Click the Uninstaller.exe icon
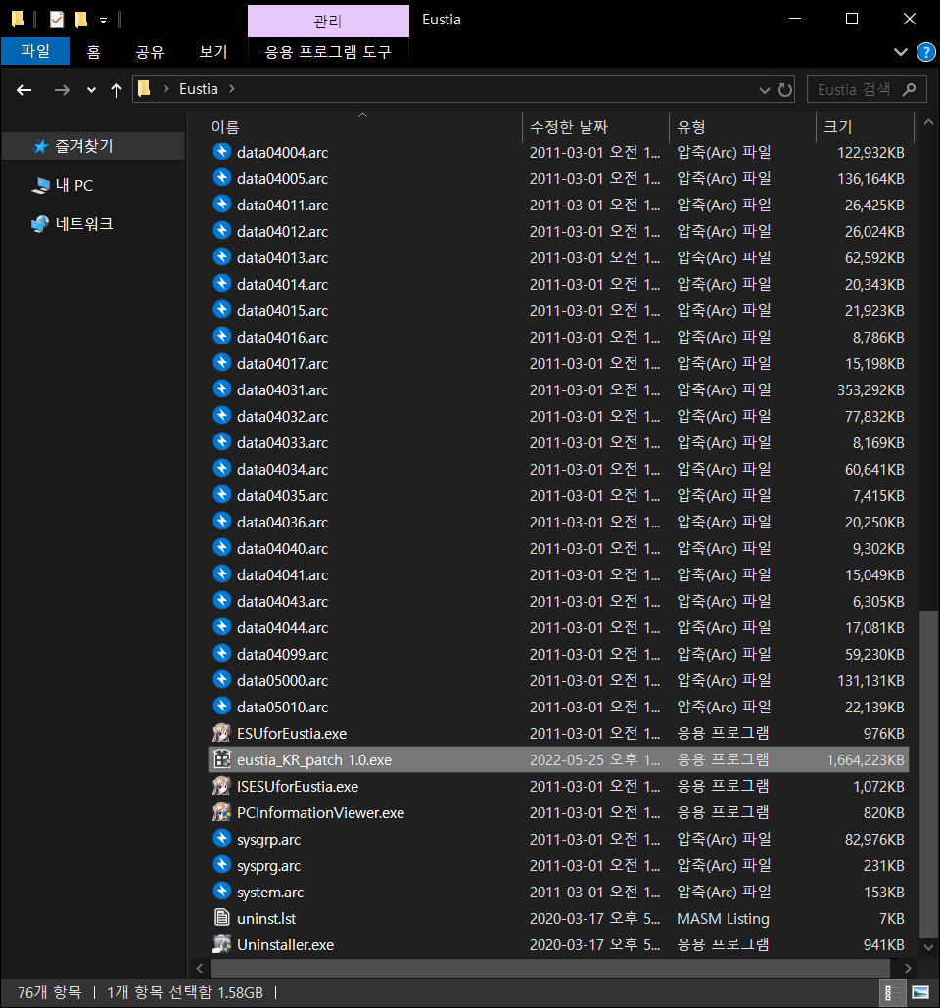 coord(222,944)
